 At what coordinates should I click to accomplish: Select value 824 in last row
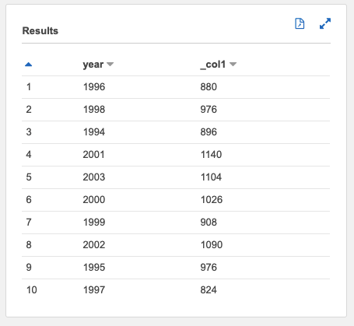[x=209, y=290]
